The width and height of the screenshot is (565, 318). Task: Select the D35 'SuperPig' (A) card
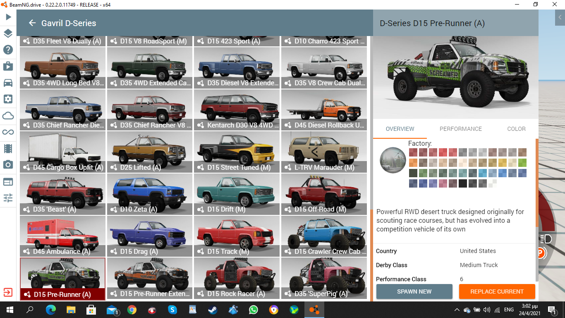[x=324, y=278]
